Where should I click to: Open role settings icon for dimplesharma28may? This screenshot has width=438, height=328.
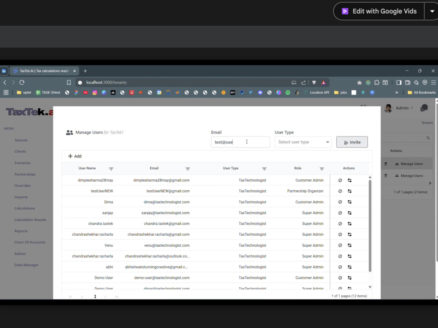(350, 181)
